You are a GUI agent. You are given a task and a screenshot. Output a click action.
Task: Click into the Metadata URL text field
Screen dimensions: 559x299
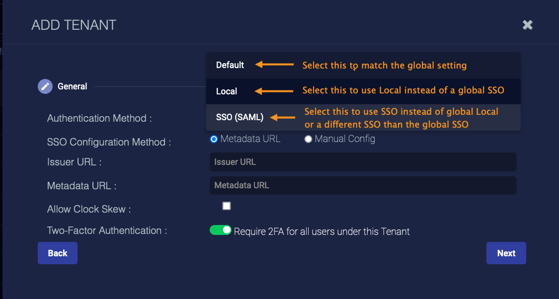click(363, 185)
